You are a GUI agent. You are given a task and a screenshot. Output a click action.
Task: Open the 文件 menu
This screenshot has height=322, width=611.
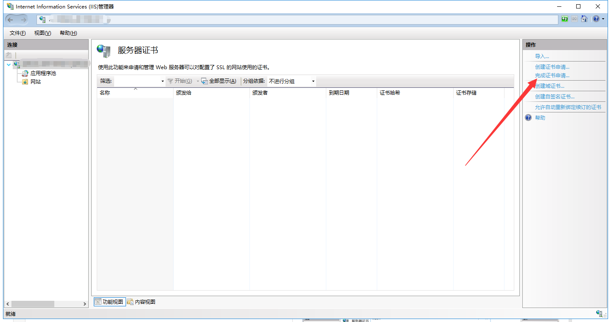point(17,33)
